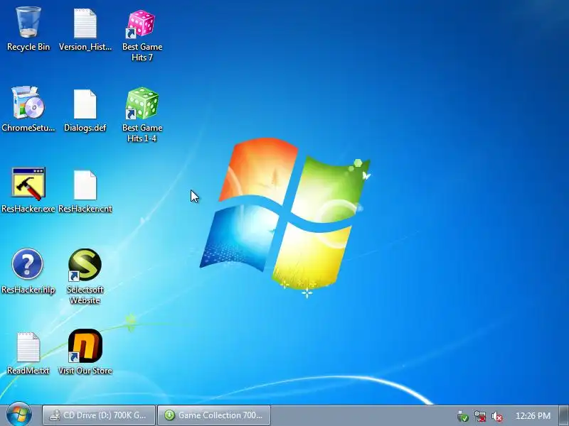Click the muted volume tray icon
569x426 pixels.
(x=496, y=416)
